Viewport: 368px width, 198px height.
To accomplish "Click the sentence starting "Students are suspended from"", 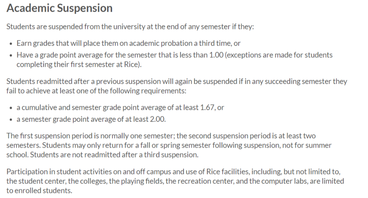I will click(130, 27).
